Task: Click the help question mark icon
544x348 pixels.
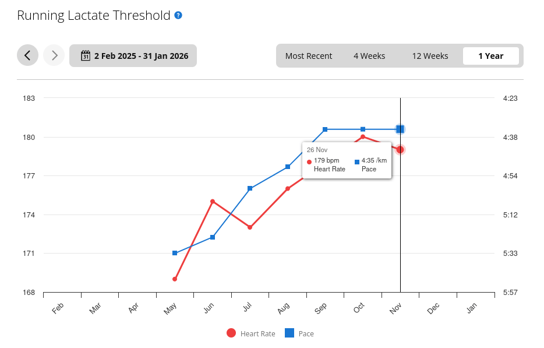Action: click(178, 15)
